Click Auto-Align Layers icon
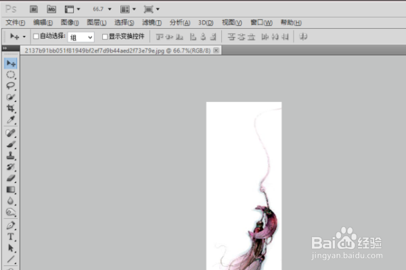 click(303, 37)
